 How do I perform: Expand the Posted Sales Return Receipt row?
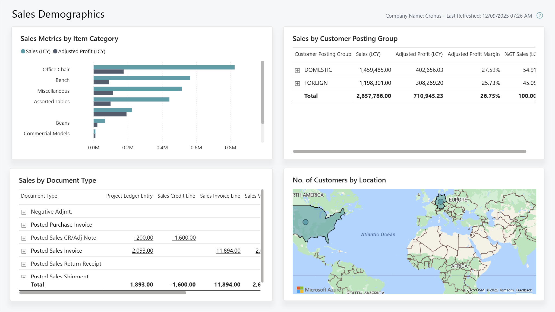tap(24, 264)
